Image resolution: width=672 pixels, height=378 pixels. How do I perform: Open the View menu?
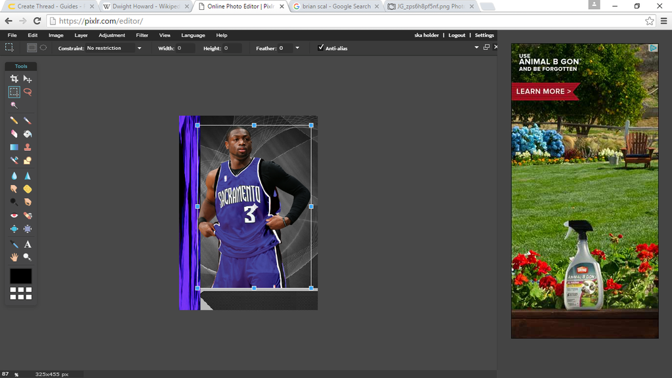coord(165,35)
